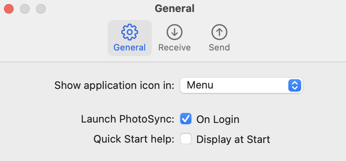Select the General gear icon

point(130,32)
